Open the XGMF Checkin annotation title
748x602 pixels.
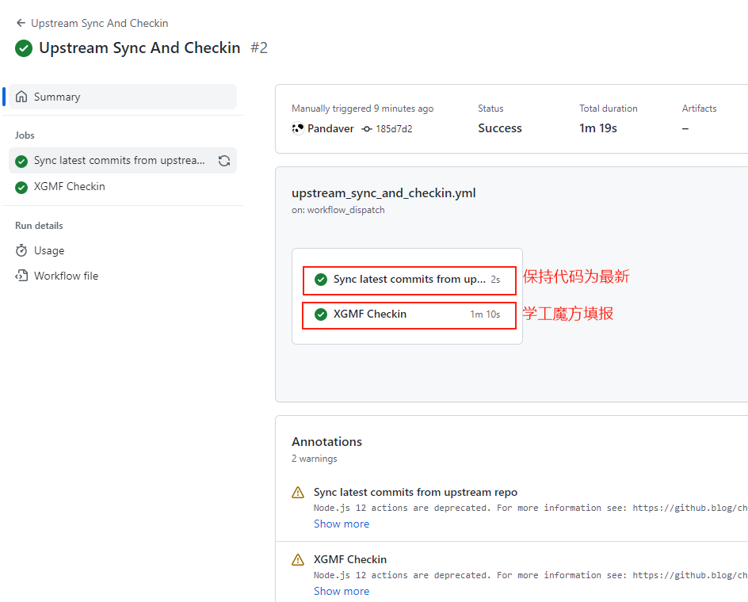[x=350, y=559]
